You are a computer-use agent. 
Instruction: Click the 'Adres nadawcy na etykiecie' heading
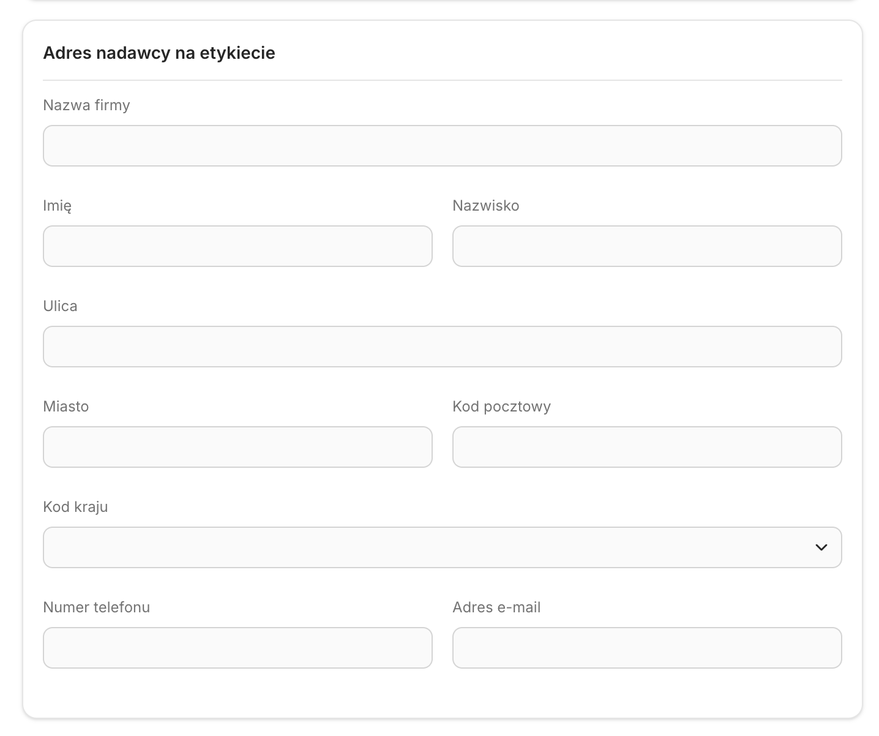pos(159,53)
